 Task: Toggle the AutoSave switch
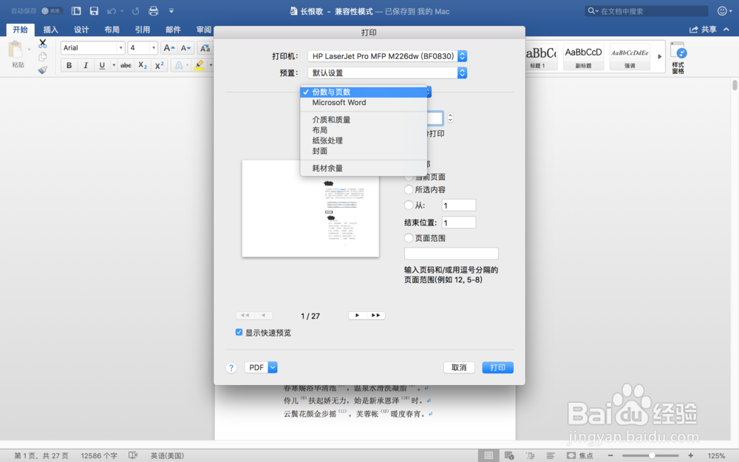tap(52, 11)
